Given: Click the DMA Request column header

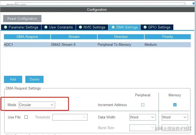Looking at the screenshot, I should coord(27,37).
